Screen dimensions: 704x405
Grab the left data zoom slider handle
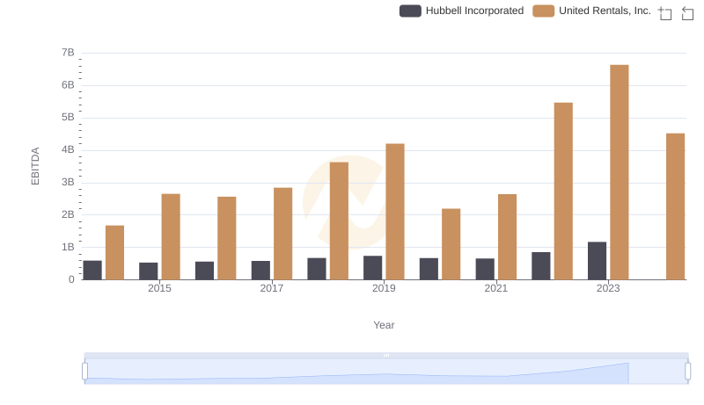point(84,371)
